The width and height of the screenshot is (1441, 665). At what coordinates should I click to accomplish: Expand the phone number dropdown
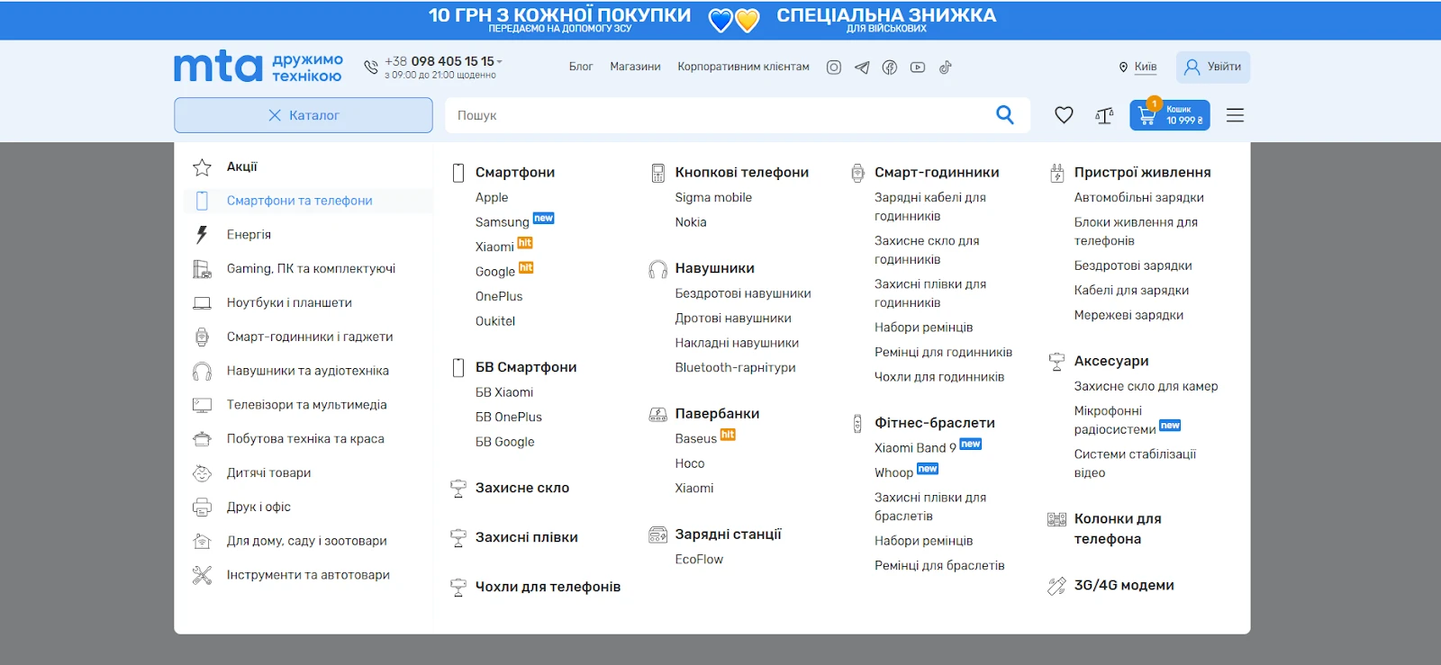coord(500,61)
